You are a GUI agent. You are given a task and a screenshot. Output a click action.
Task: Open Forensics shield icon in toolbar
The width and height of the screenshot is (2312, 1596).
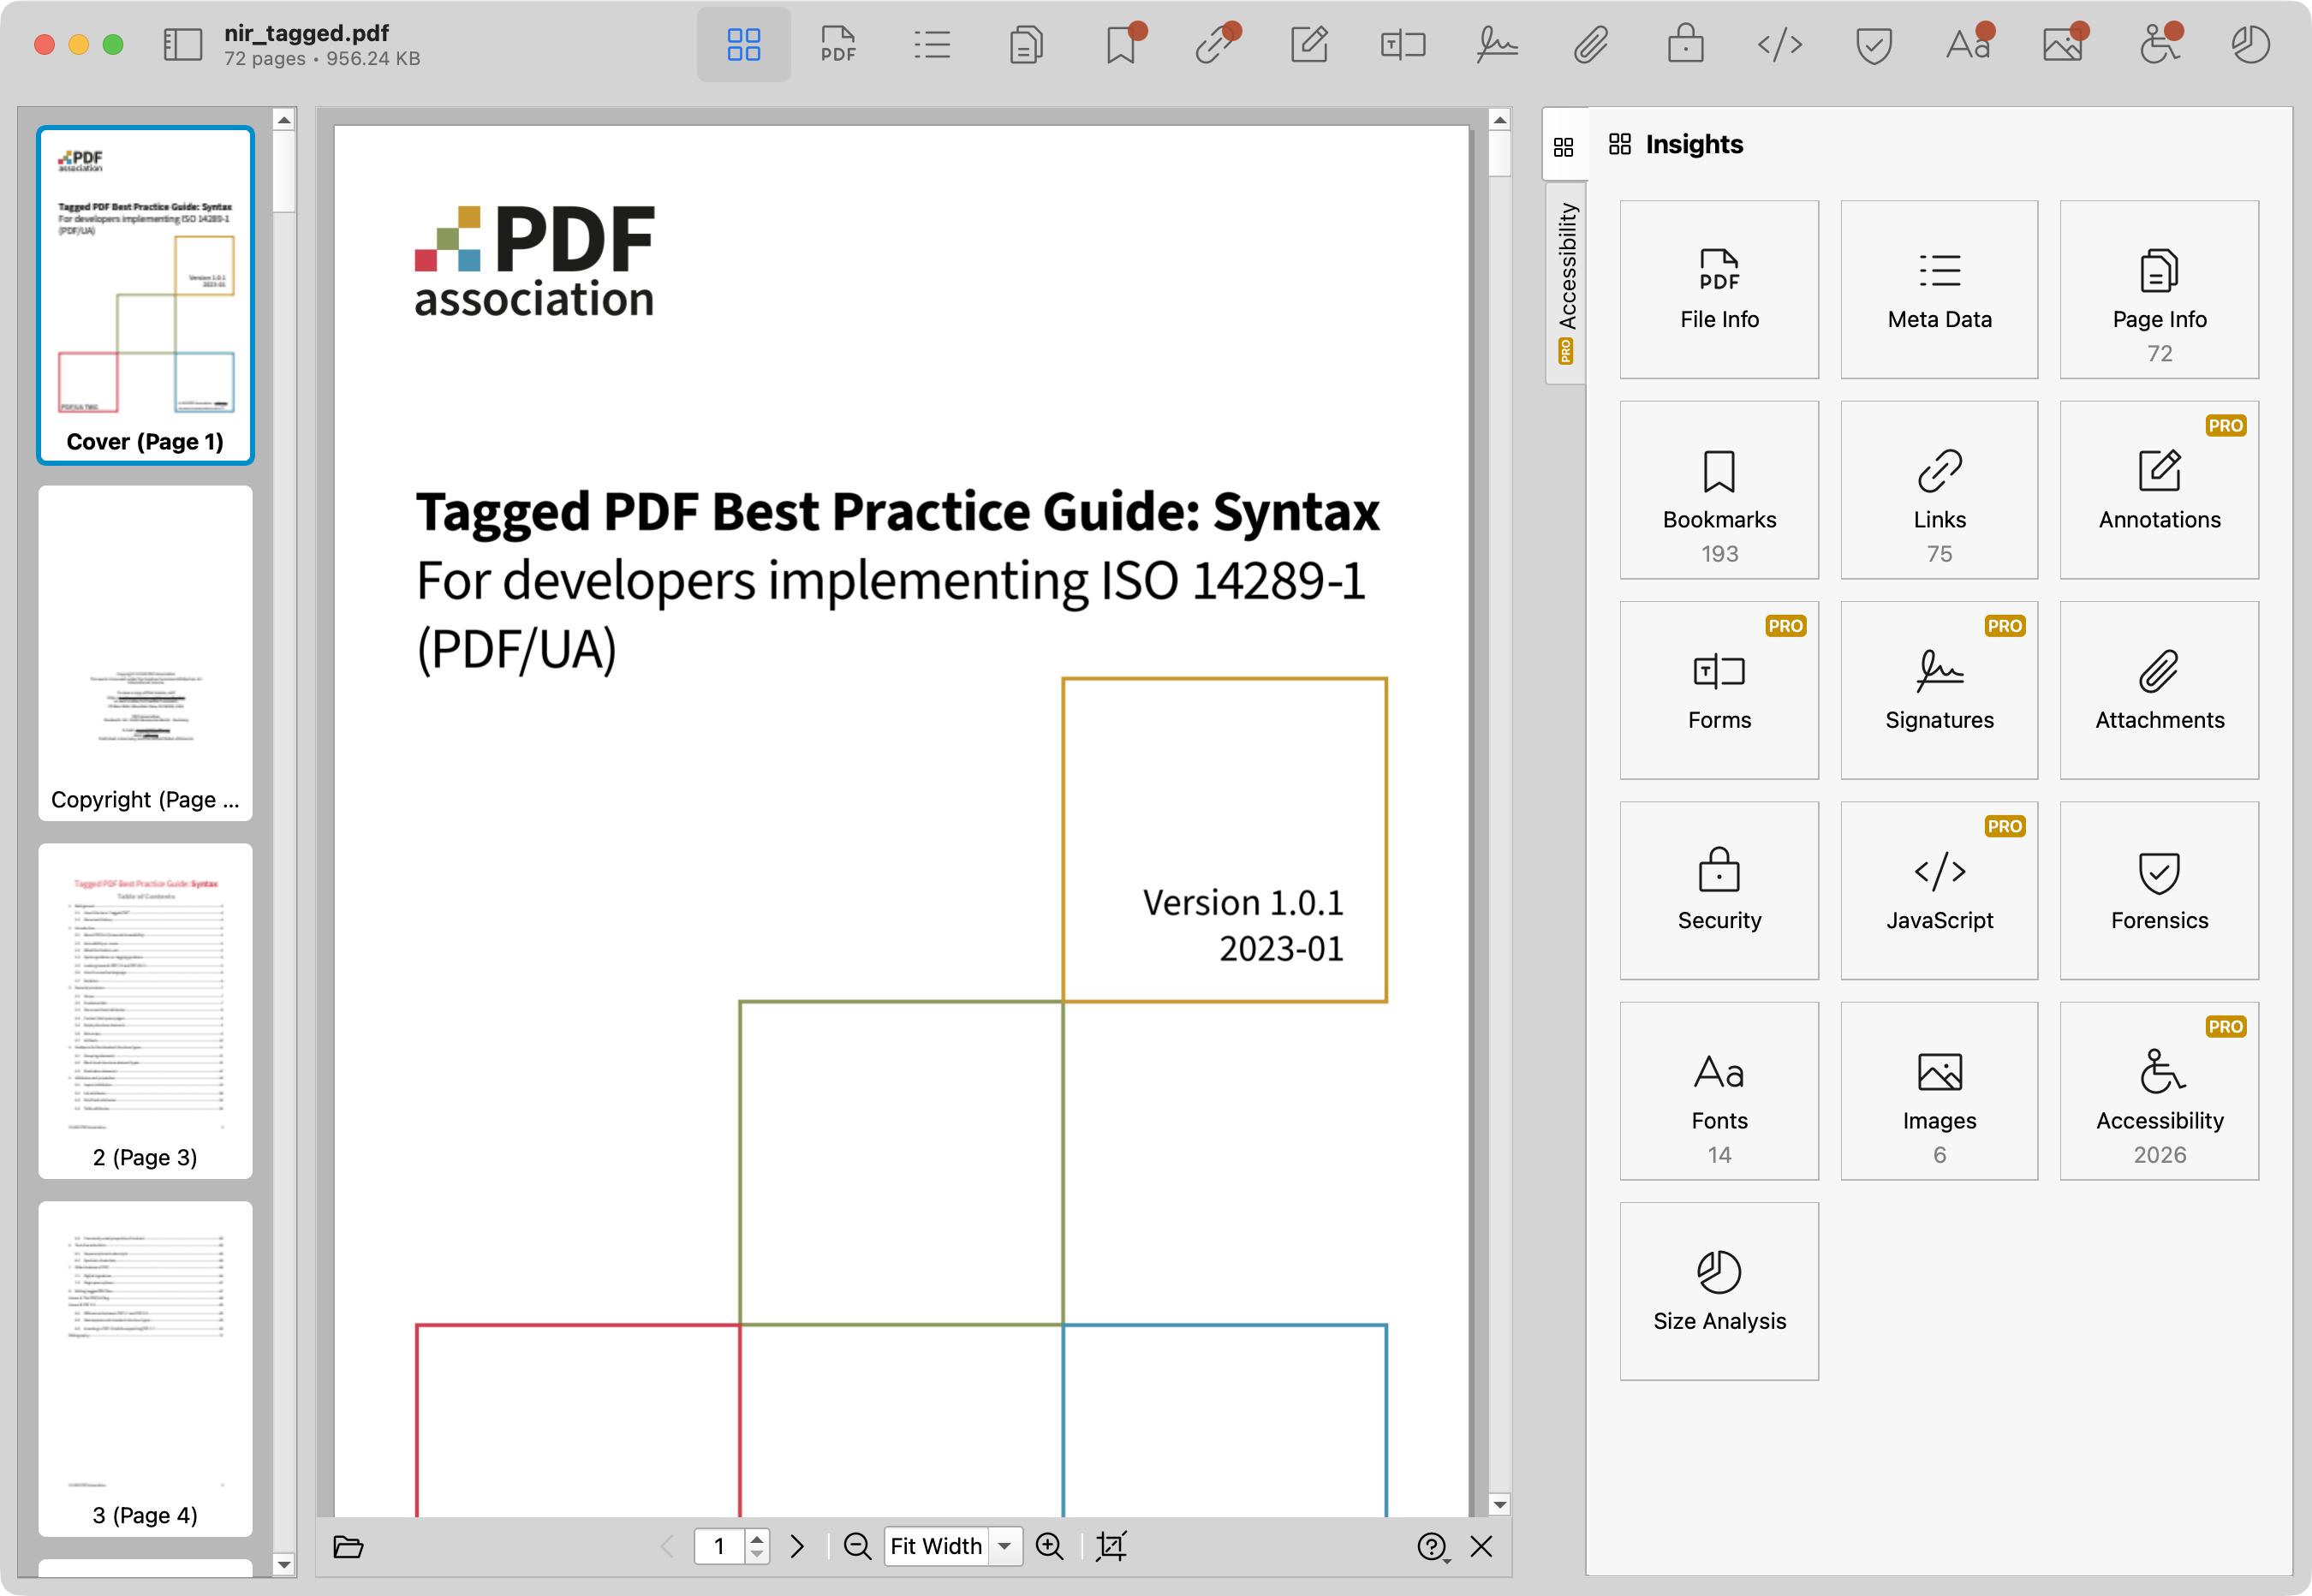click(1874, 45)
